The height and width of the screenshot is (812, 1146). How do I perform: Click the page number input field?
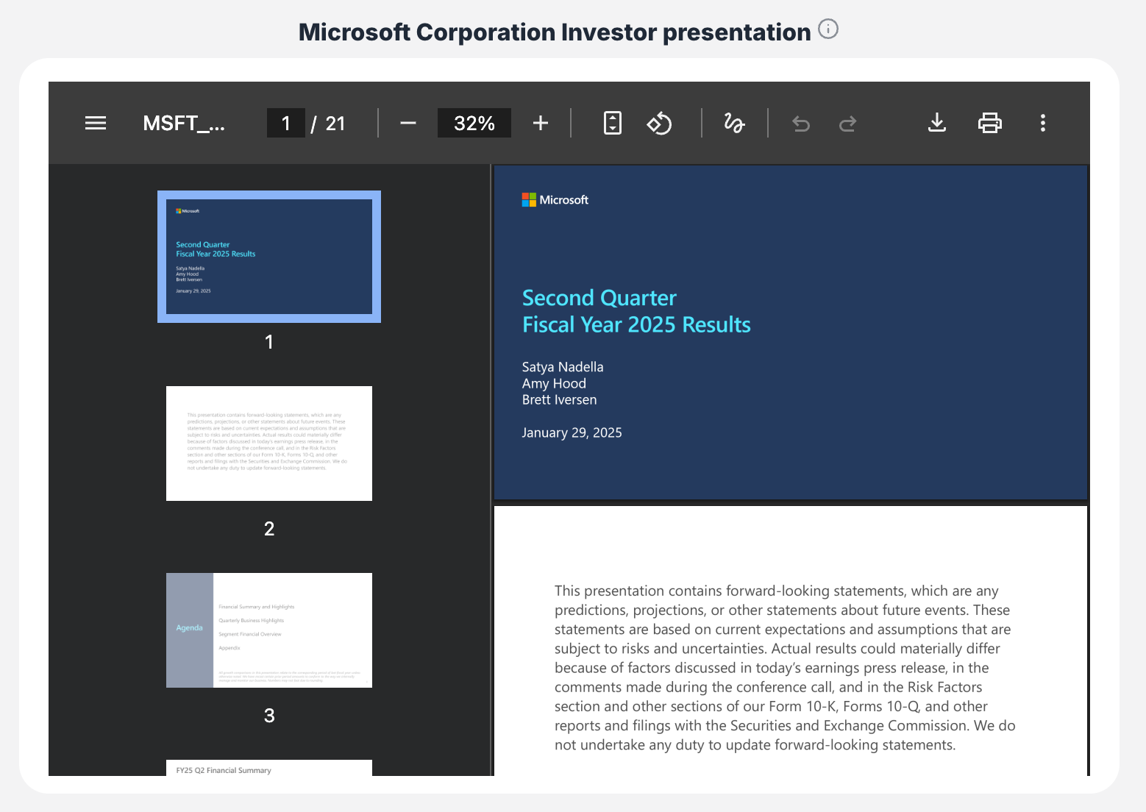(x=286, y=123)
